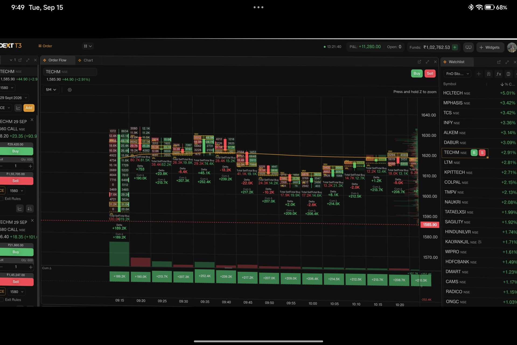Open the Widgets menu
This screenshot has height=345, width=517.
(490, 47)
